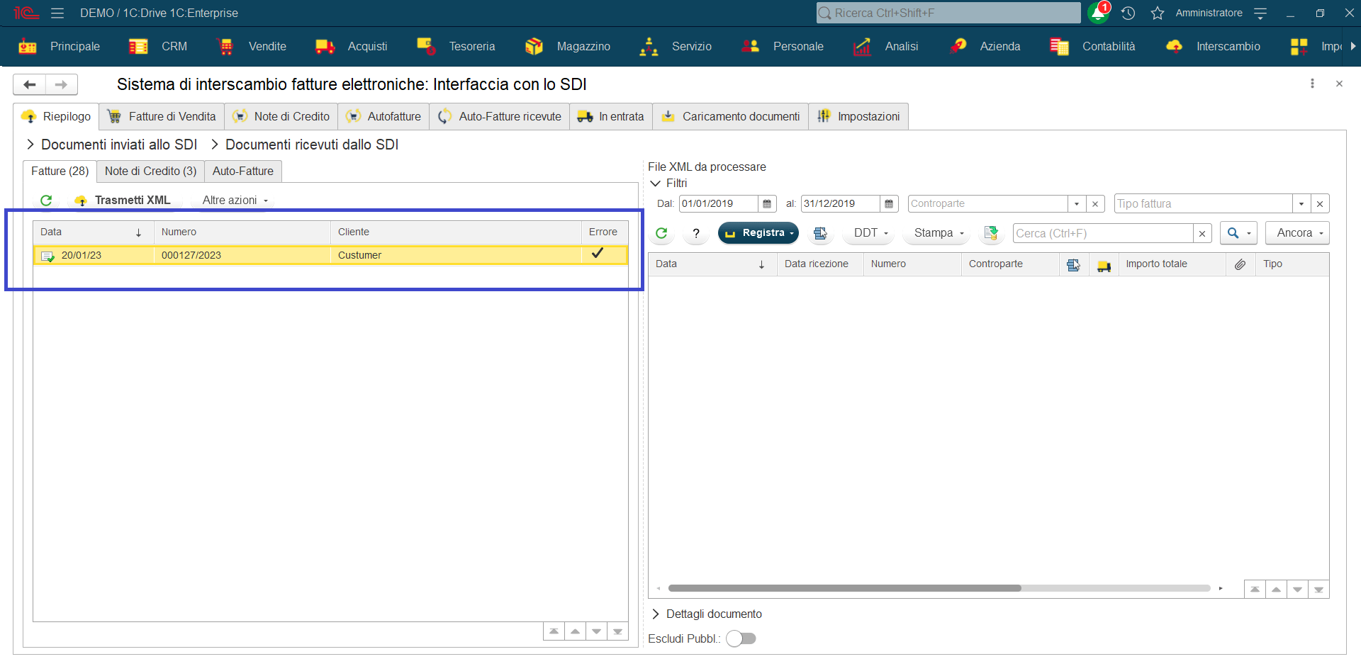Switch to Note di Credito tab
This screenshot has height=659, width=1361.
(x=281, y=116)
